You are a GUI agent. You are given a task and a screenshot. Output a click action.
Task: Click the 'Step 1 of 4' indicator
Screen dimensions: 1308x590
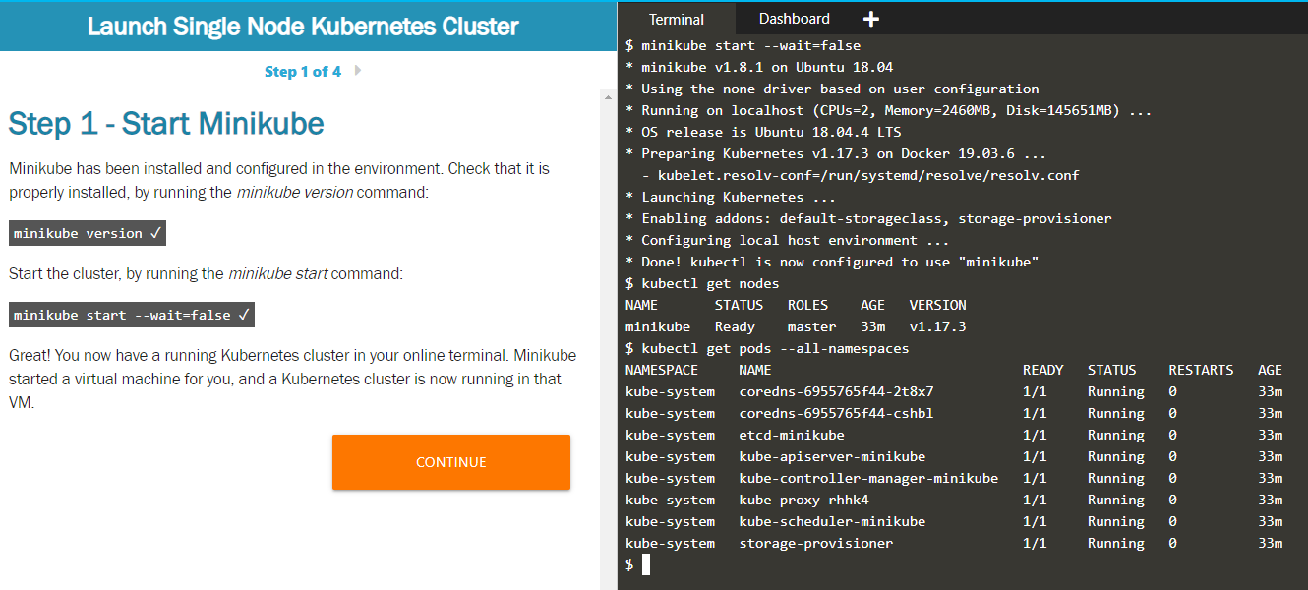point(303,71)
